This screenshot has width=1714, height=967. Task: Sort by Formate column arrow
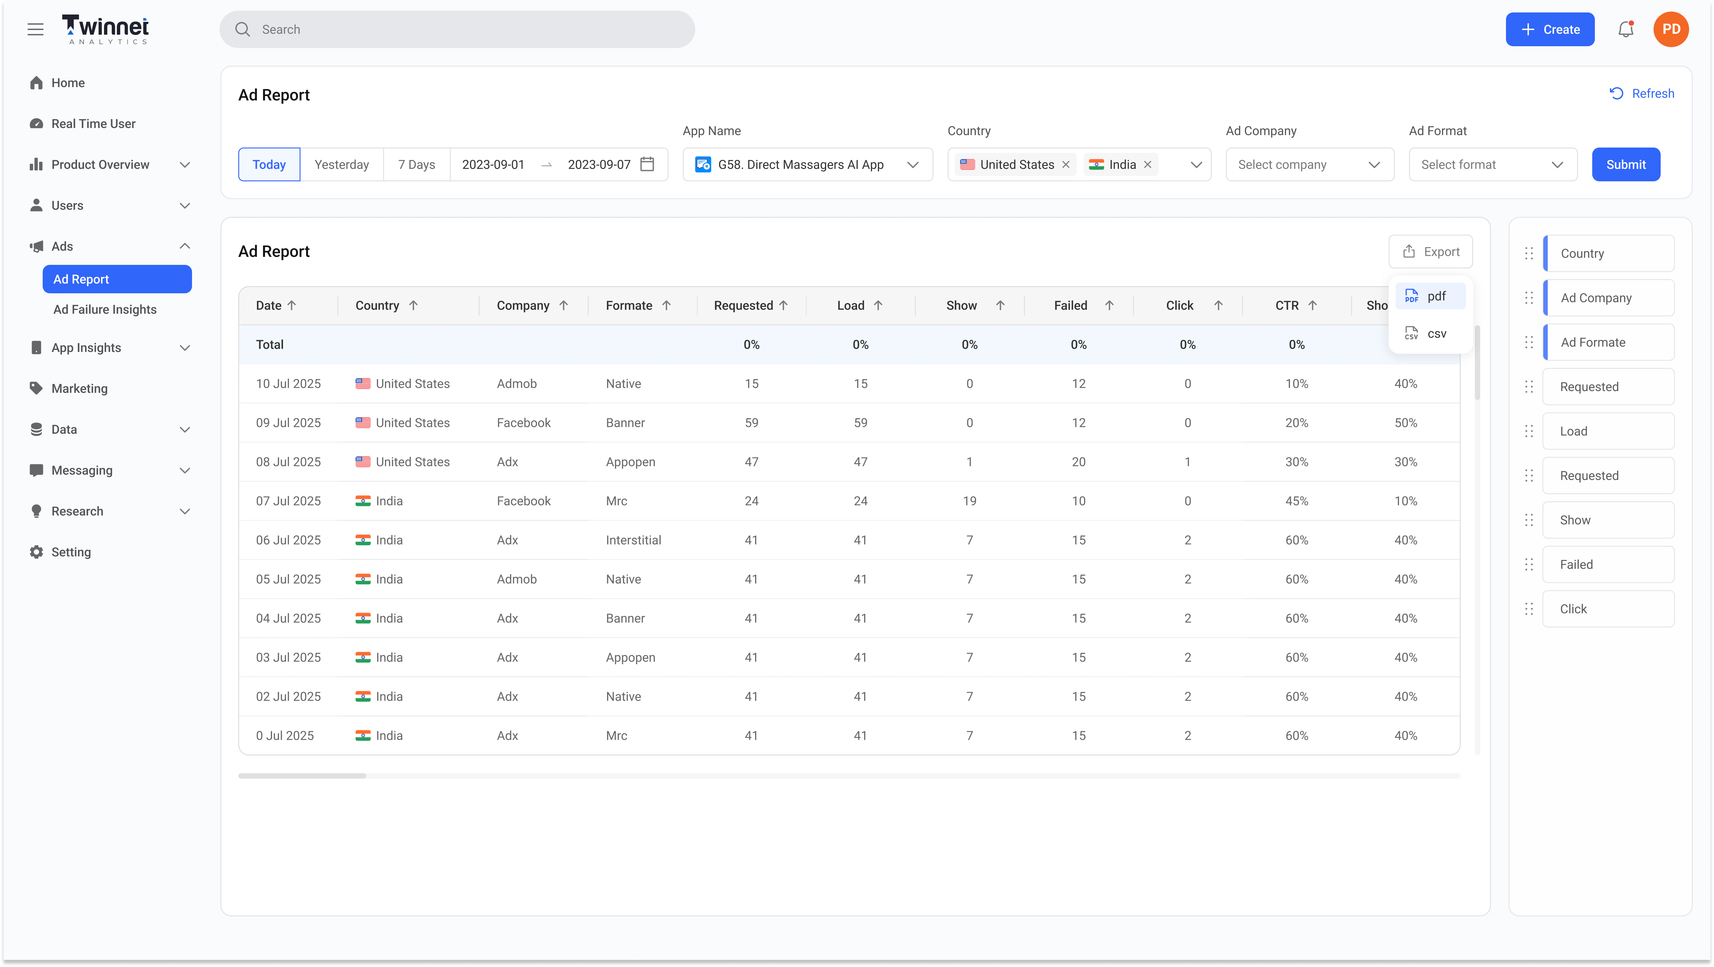[666, 305]
